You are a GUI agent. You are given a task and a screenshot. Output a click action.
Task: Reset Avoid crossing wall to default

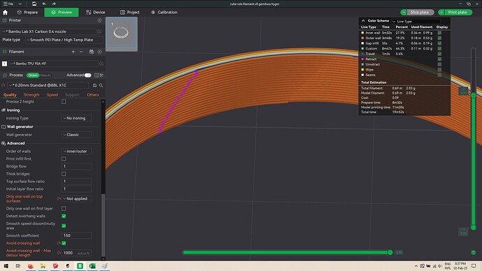[x=59, y=243]
